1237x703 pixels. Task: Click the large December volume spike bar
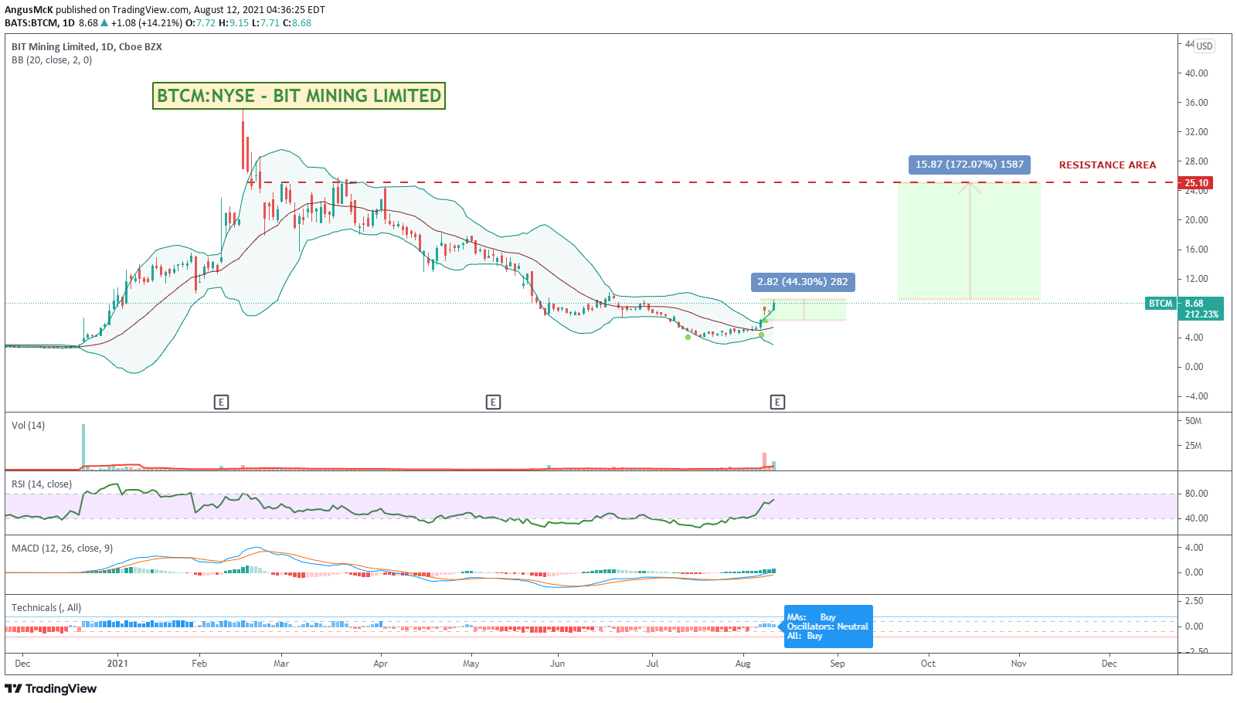click(83, 446)
